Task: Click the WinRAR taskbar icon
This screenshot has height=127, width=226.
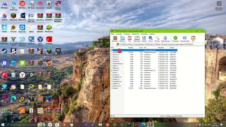Action: tap(150, 125)
